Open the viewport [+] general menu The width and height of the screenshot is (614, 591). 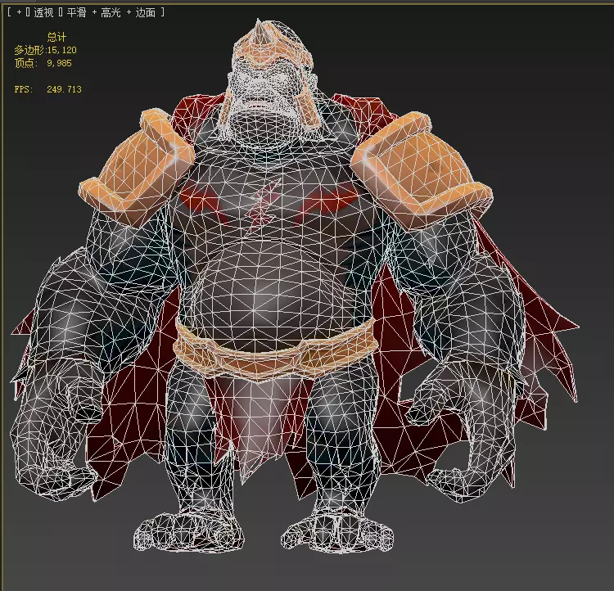tap(19, 12)
